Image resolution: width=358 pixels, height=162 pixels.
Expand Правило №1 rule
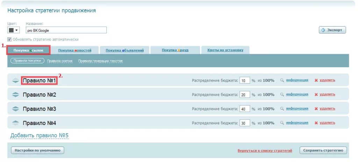[39, 81]
